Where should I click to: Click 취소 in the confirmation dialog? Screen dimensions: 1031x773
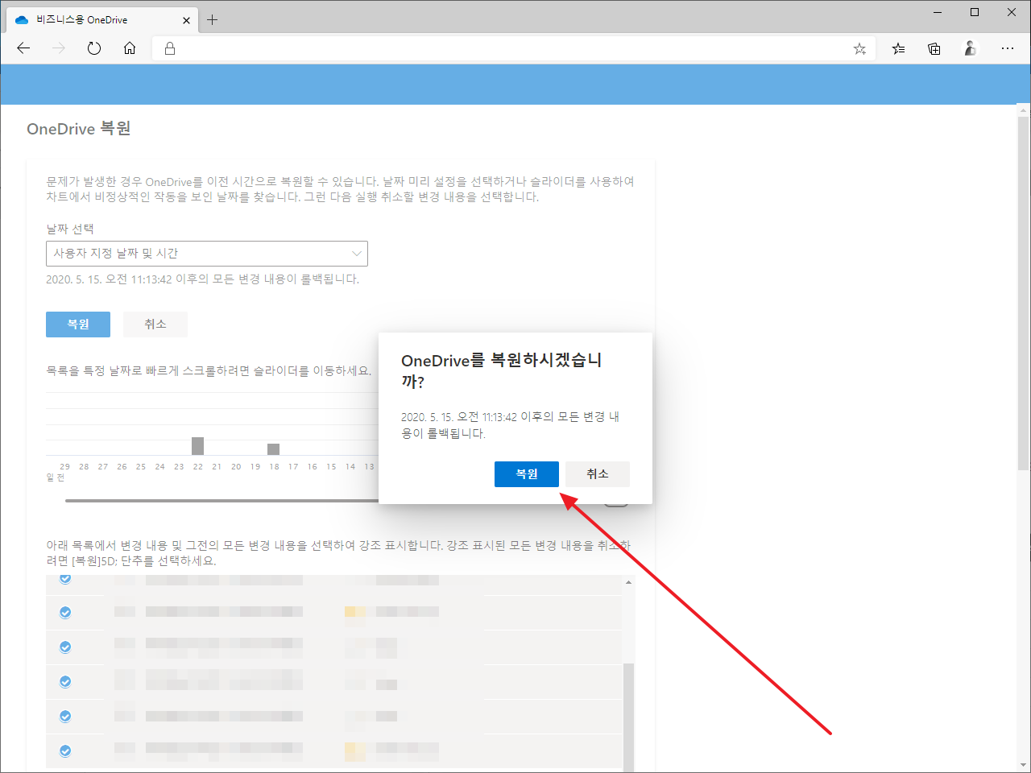(598, 474)
